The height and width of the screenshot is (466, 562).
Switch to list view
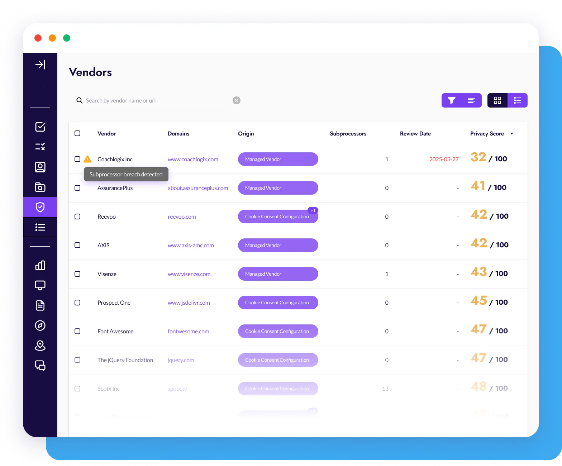point(518,100)
